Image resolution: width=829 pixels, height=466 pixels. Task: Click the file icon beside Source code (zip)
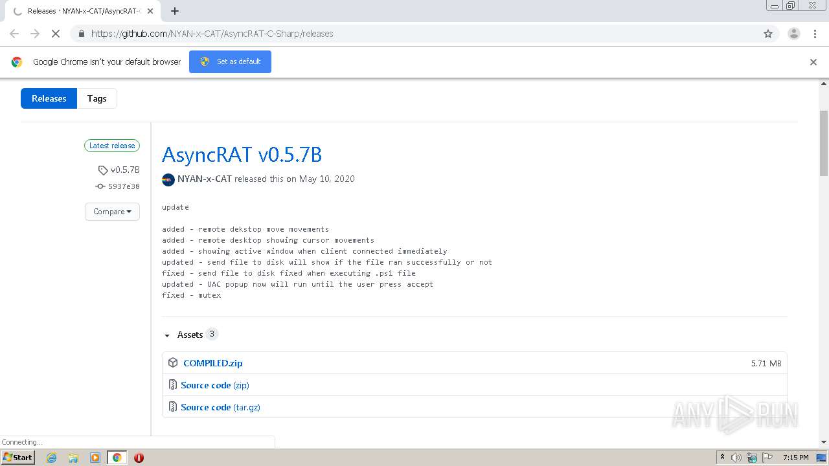coord(172,384)
